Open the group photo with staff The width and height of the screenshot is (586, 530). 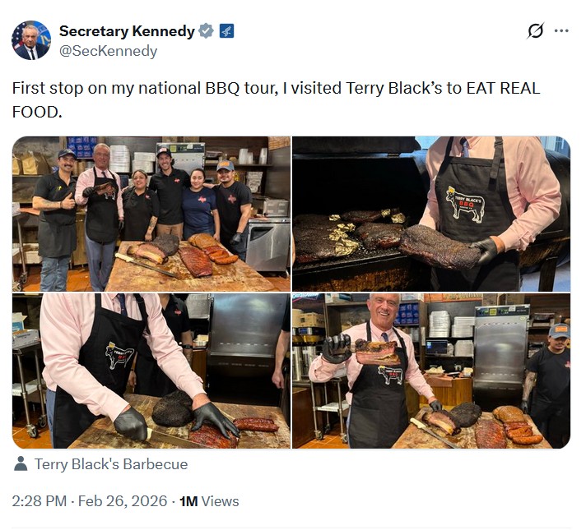(x=151, y=214)
